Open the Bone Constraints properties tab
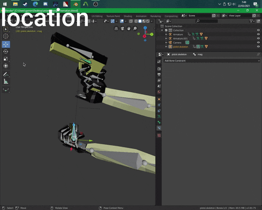Screen dimensions: 262x210 (x=159, y=128)
